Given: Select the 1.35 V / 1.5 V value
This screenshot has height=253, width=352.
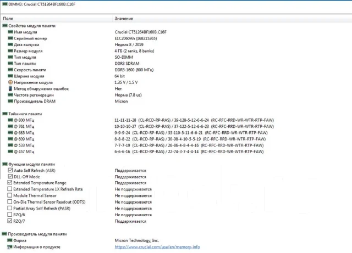Looking at the screenshot, I should [126, 82].
